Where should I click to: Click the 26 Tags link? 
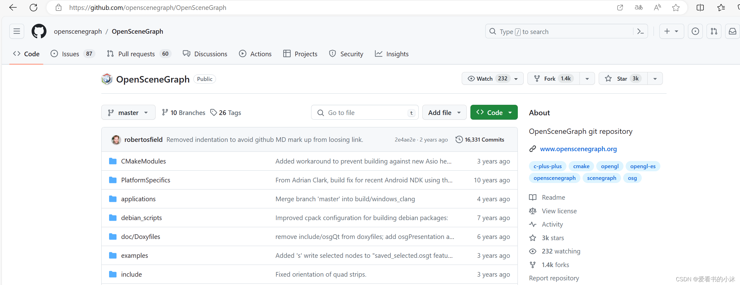pos(226,113)
